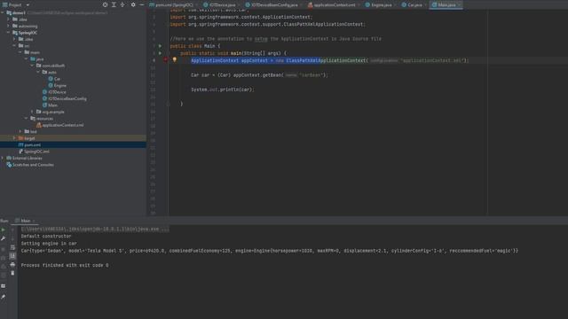Collapse the resources folder

[26, 118]
